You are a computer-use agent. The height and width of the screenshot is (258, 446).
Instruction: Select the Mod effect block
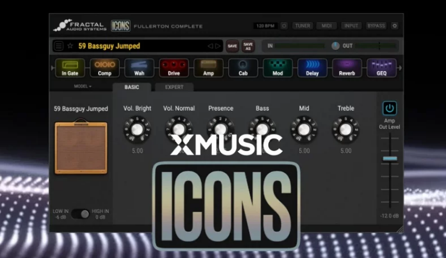[x=277, y=68]
